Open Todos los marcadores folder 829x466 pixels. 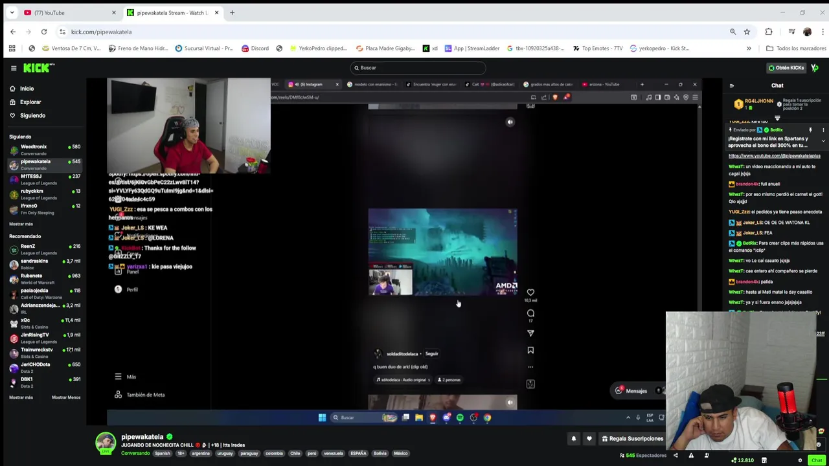click(795, 48)
